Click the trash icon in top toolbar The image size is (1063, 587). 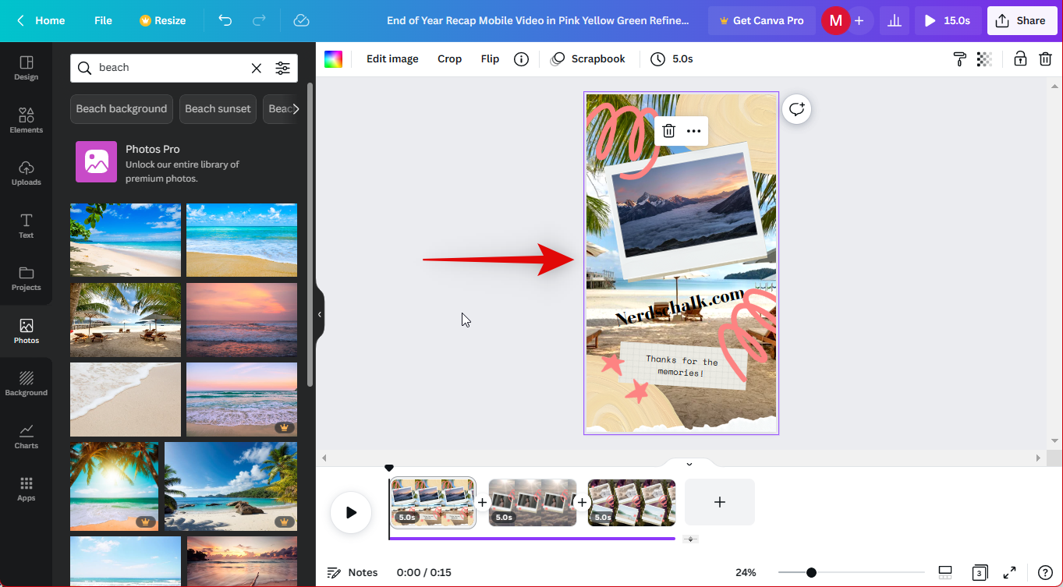click(1046, 59)
